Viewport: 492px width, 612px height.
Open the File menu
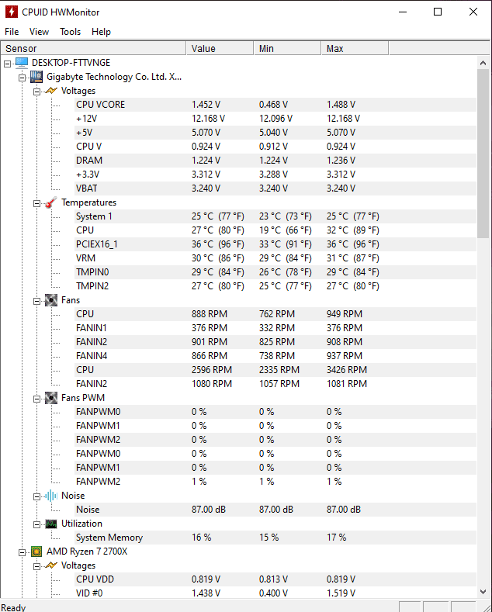[12, 32]
